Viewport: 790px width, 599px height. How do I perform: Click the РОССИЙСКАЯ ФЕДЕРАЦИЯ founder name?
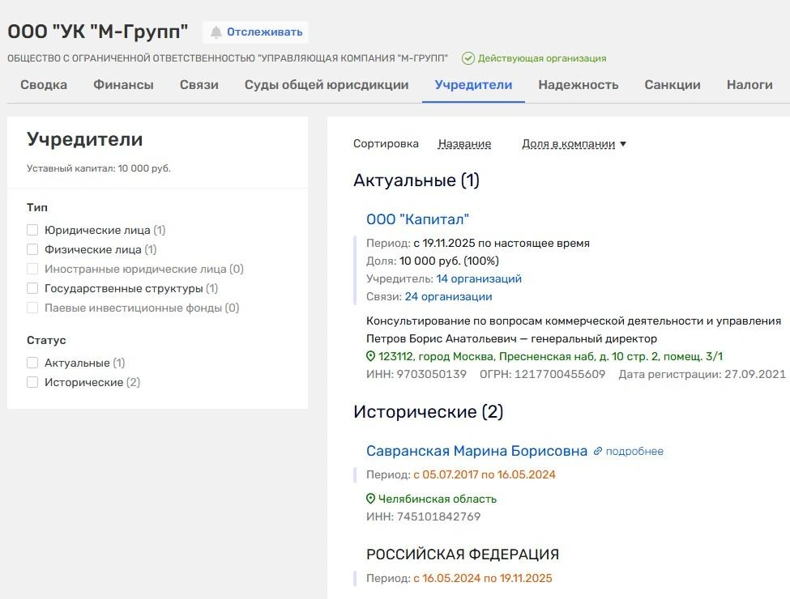(x=463, y=554)
